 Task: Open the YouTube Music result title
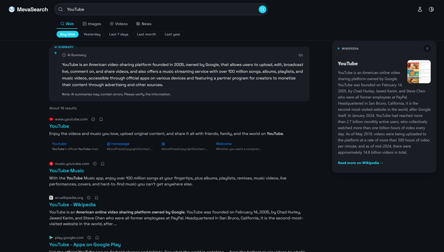pos(67,171)
